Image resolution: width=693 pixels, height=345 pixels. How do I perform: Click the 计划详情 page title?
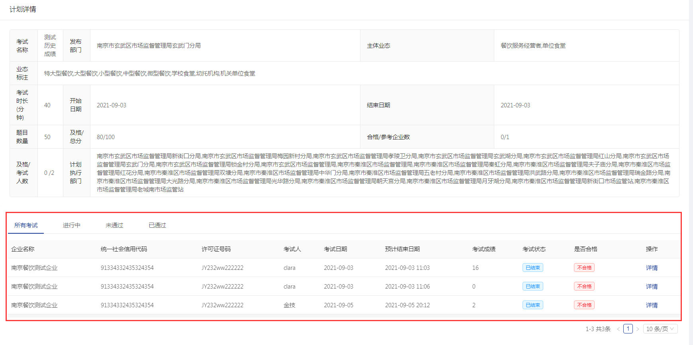click(23, 9)
